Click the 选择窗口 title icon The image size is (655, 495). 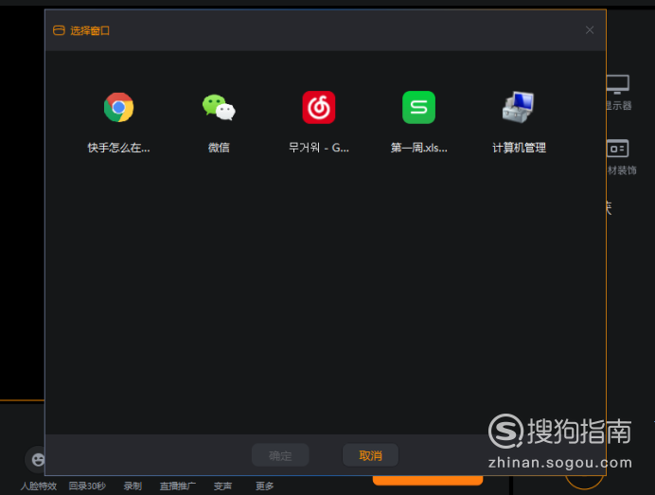[x=59, y=30]
